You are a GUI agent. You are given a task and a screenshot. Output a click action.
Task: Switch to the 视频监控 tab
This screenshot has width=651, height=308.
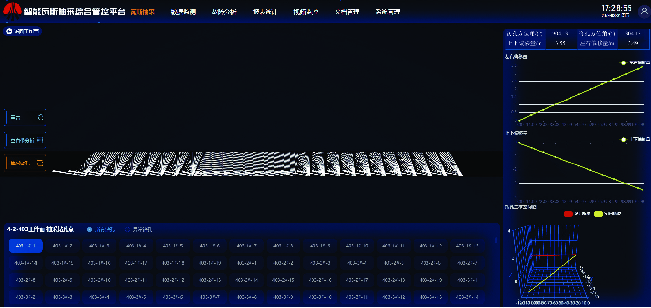coord(306,12)
